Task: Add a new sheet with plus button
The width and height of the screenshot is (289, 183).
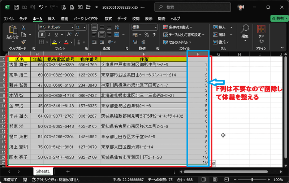Action: pos(68,171)
